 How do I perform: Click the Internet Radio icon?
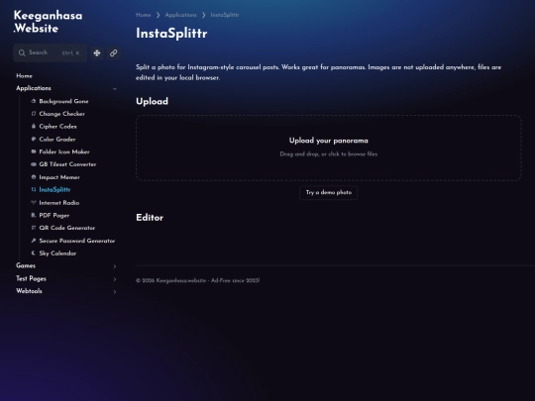tap(34, 202)
